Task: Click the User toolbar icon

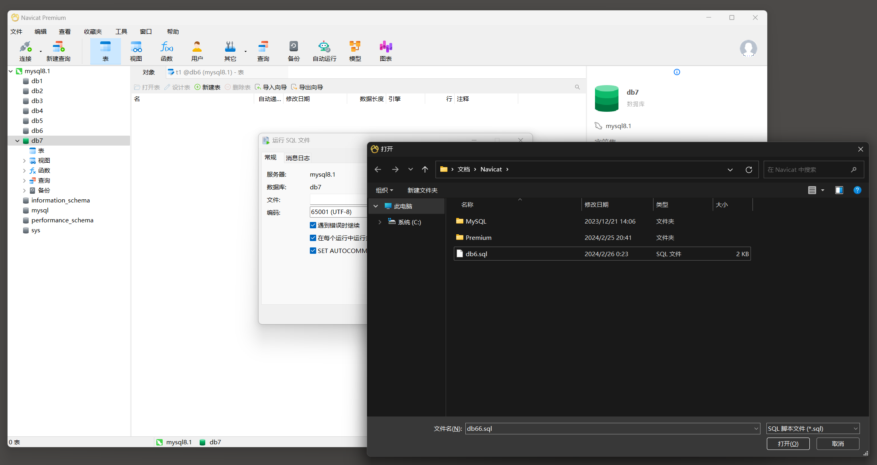Action: coord(197,51)
